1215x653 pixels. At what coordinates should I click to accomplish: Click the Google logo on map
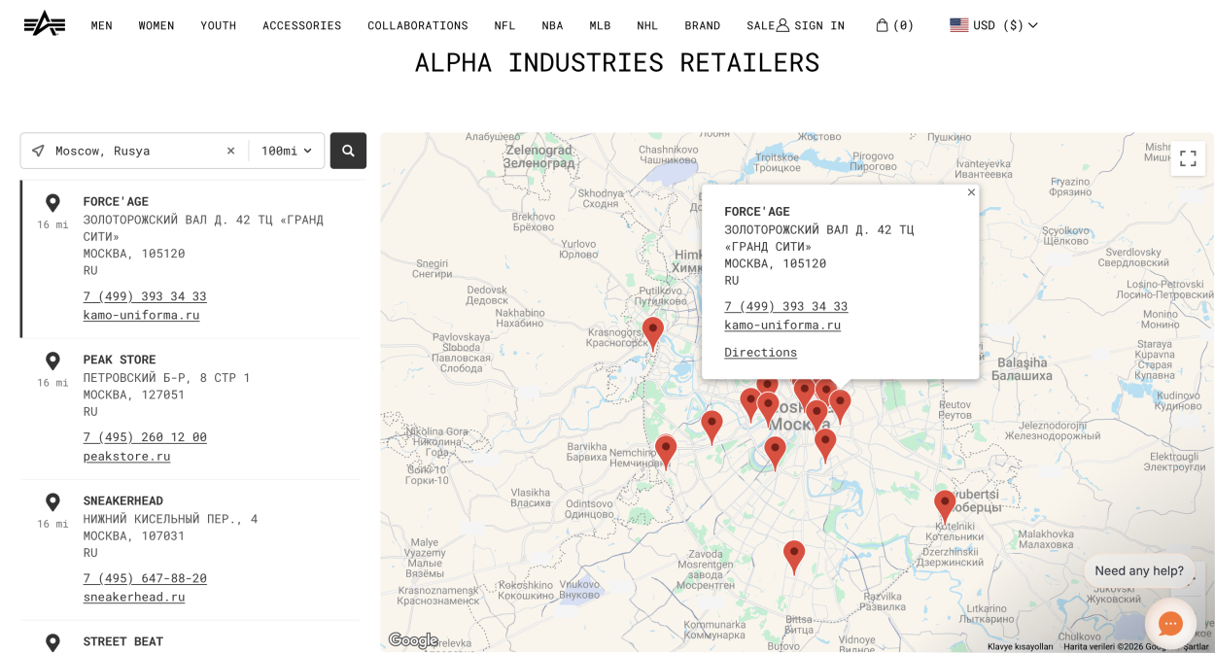413,640
